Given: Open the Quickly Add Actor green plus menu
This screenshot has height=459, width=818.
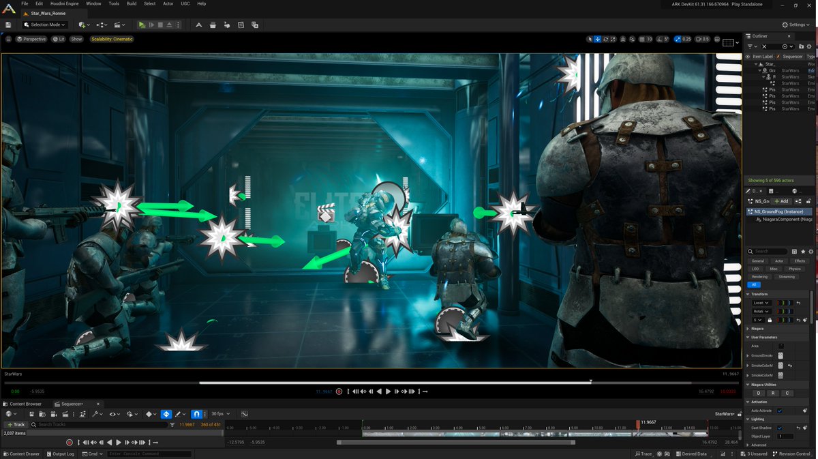Looking at the screenshot, I should point(82,25).
